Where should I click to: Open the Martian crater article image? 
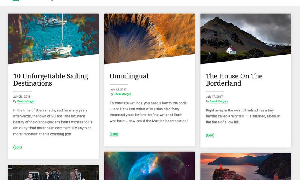tap(149, 39)
